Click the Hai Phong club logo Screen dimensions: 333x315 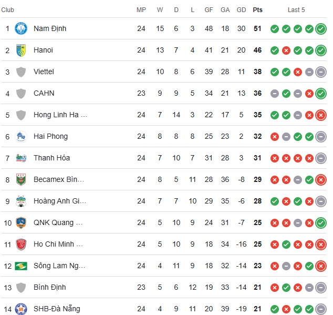[x=21, y=136]
